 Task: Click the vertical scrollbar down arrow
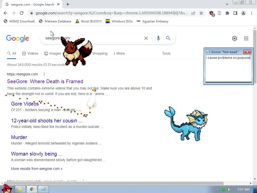point(255,179)
